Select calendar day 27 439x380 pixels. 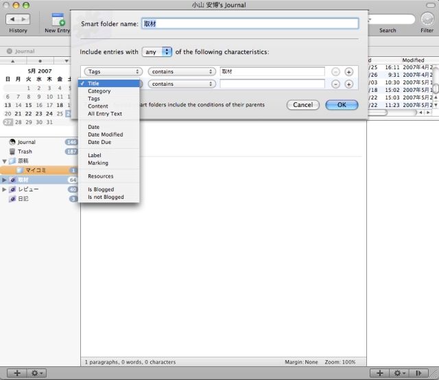coord(8,122)
